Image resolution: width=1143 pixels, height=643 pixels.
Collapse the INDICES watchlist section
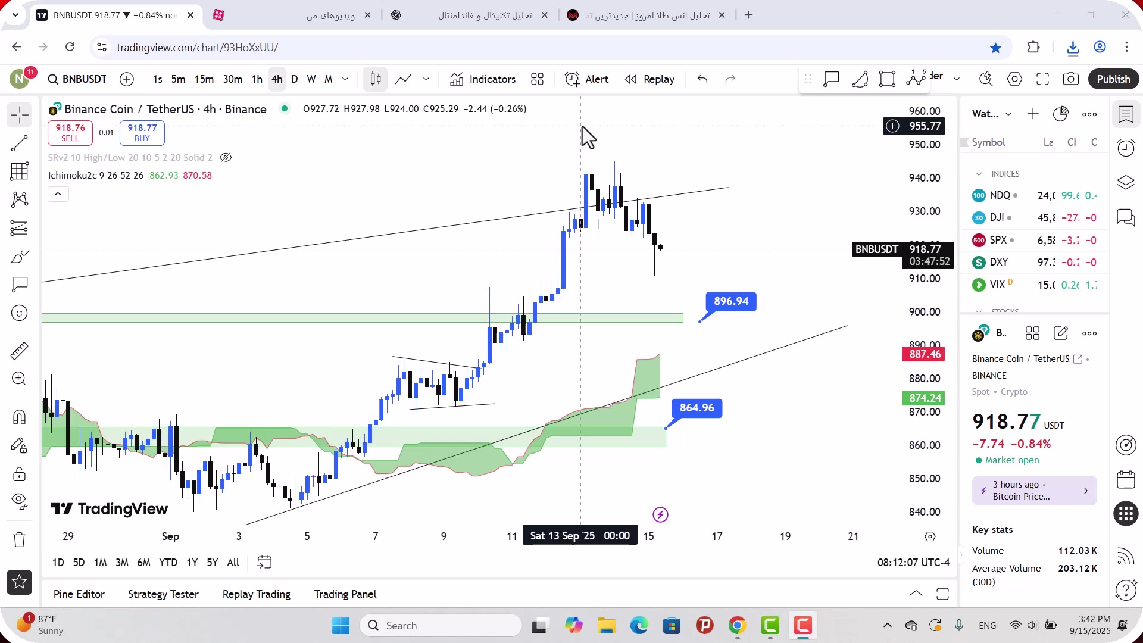click(x=979, y=174)
